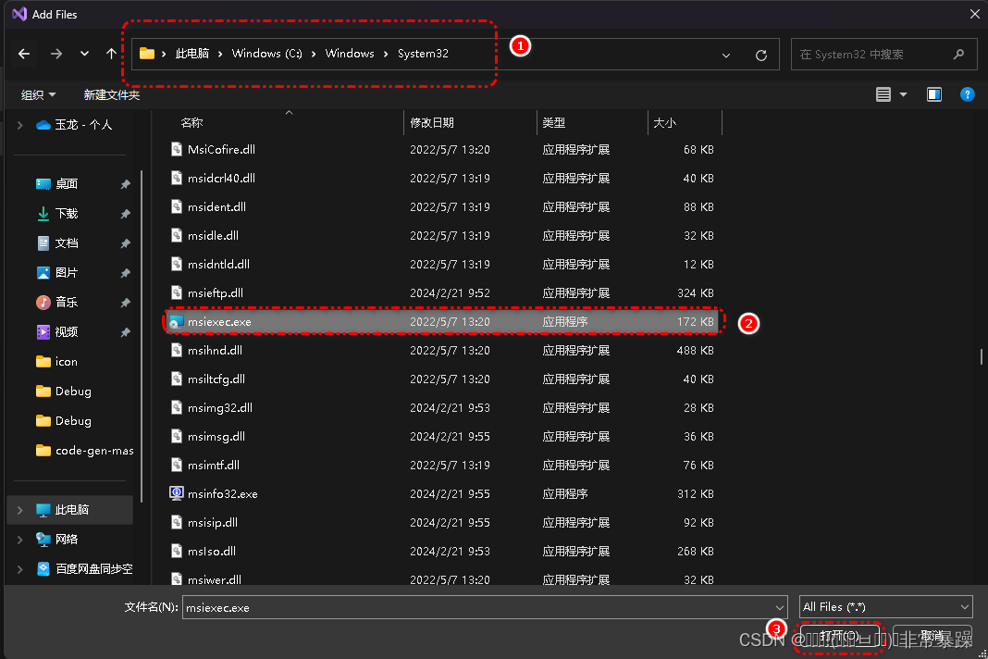The width and height of the screenshot is (988, 659).
Task: Click the file list vertical scrollbar
Action: pyautogui.click(x=982, y=357)
